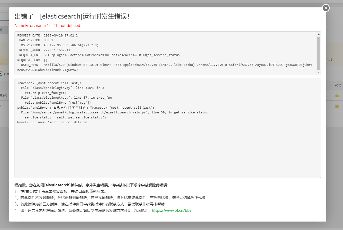The width and height of the screenshot is (343, 230).
Task: Click the elasticsearch_main.py line 30 traceback line
Action: tap(114, 112)
